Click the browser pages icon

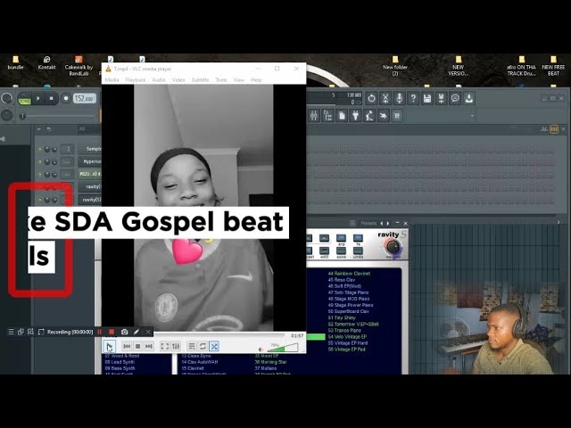(x=342, y=116)
